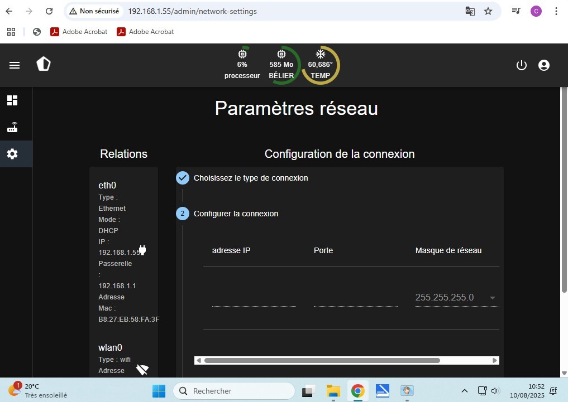Select step 2 'Configurer la connexion'
The width and height of the screenshot is (568, 402).
(235, 214)
